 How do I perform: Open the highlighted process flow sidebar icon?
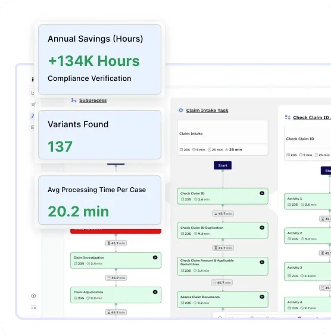(33, 116)
